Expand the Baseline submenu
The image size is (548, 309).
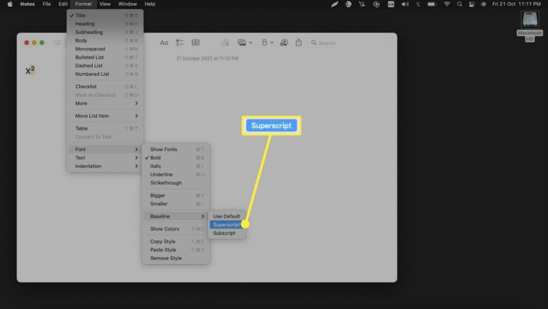(x=176, y=217)
